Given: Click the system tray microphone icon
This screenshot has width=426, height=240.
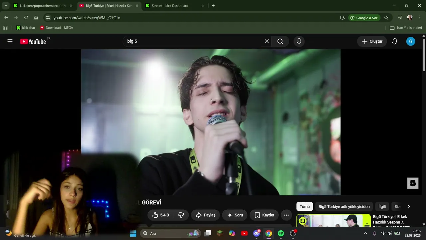Looking at the screenshot, I should point(374,233).
